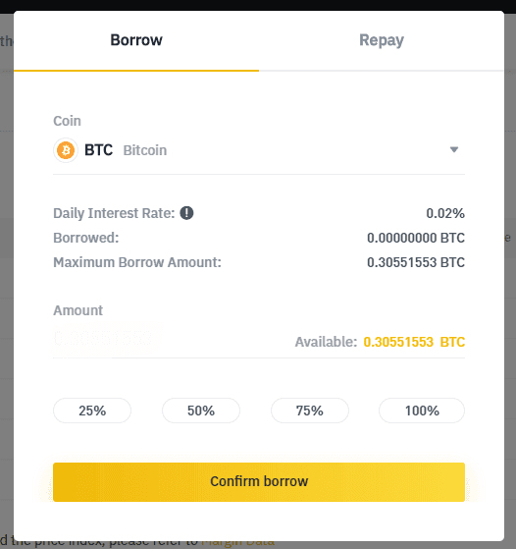
Task: Select the 100% maximum preset
Action: pyautogui.click(x=422, y=411)
